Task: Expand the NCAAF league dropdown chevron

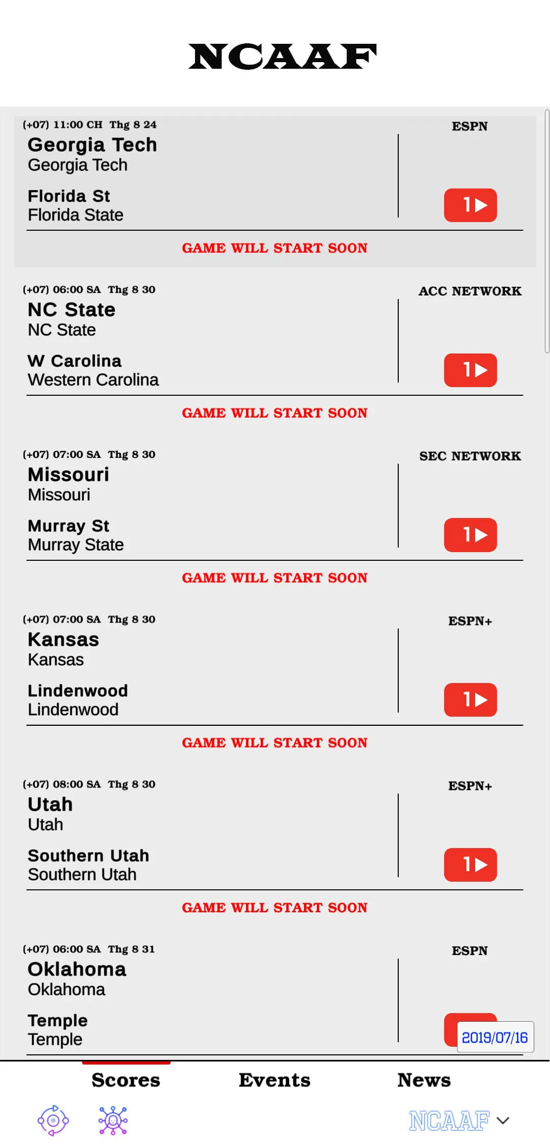Action: click(503, 1121)
